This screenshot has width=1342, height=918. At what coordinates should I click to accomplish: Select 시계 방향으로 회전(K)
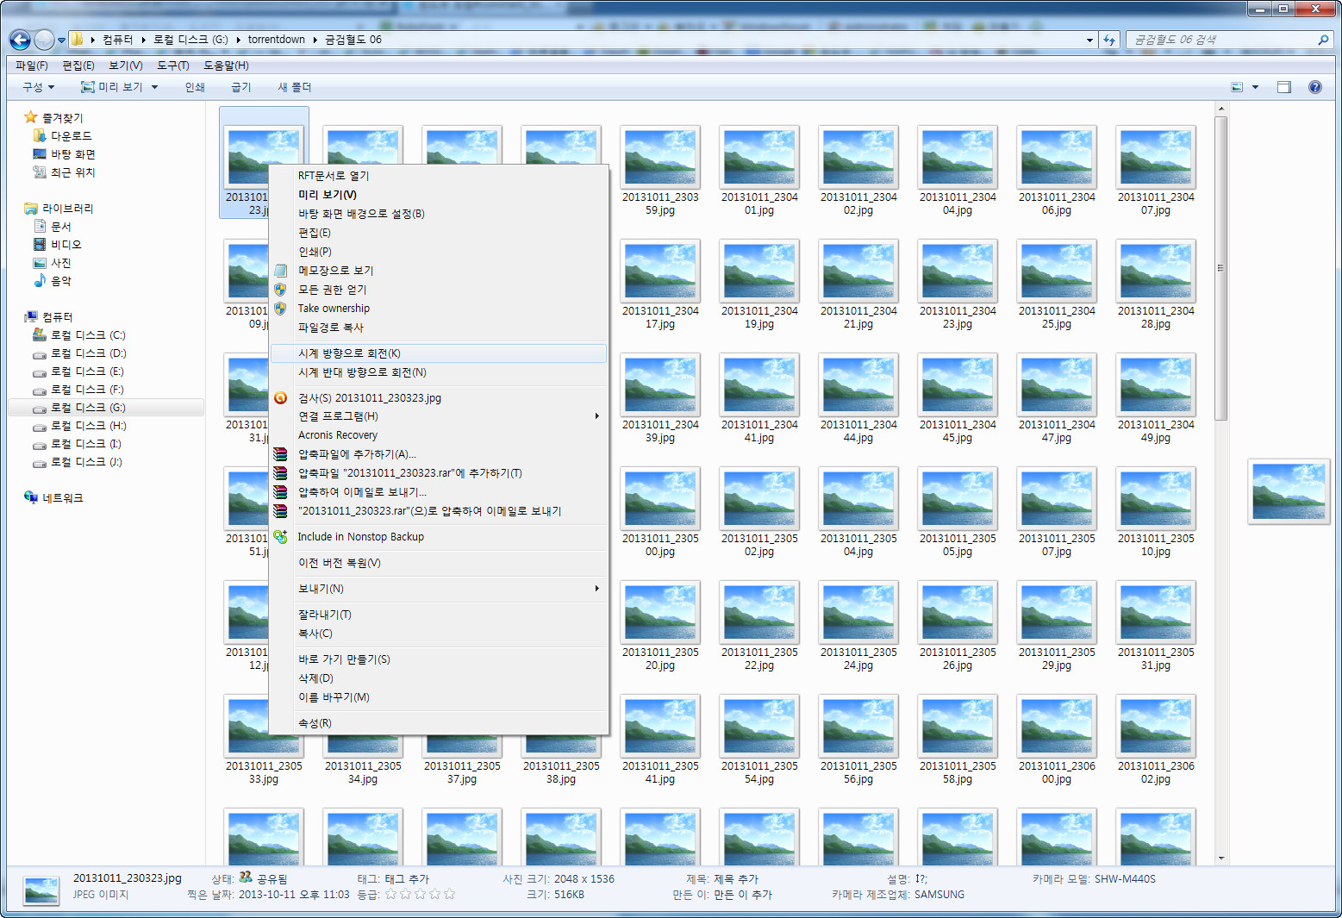438,353
